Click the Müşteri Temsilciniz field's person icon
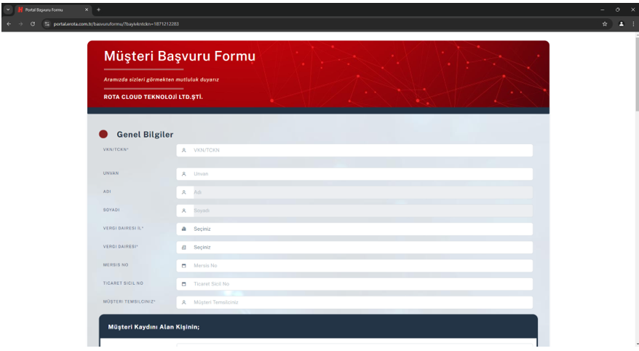 [184, 302]
